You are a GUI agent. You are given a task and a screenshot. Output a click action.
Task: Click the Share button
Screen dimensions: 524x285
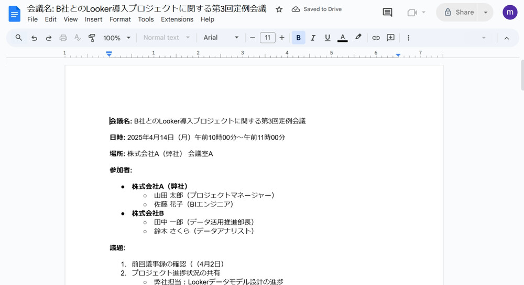[459, 13]
